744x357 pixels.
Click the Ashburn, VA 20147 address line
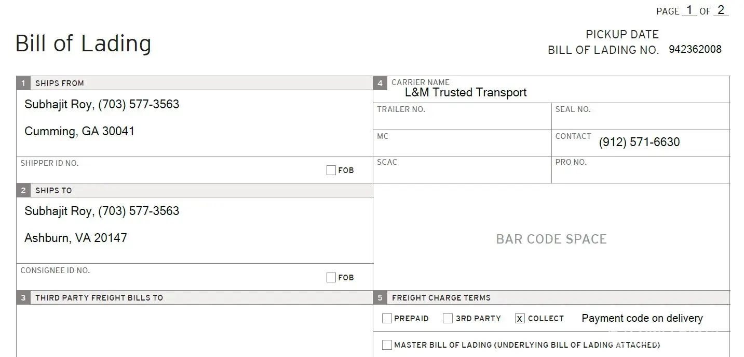[76, 238]
